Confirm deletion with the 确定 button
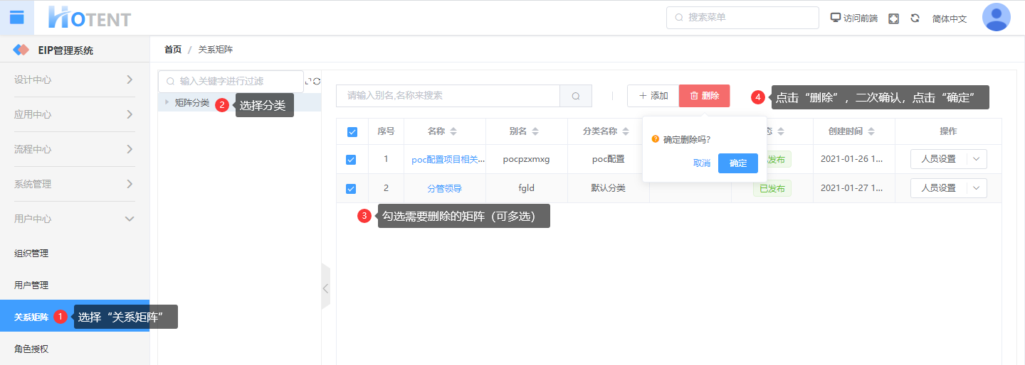The height and width of the screenshot is (365, 1025). point(737,163)
